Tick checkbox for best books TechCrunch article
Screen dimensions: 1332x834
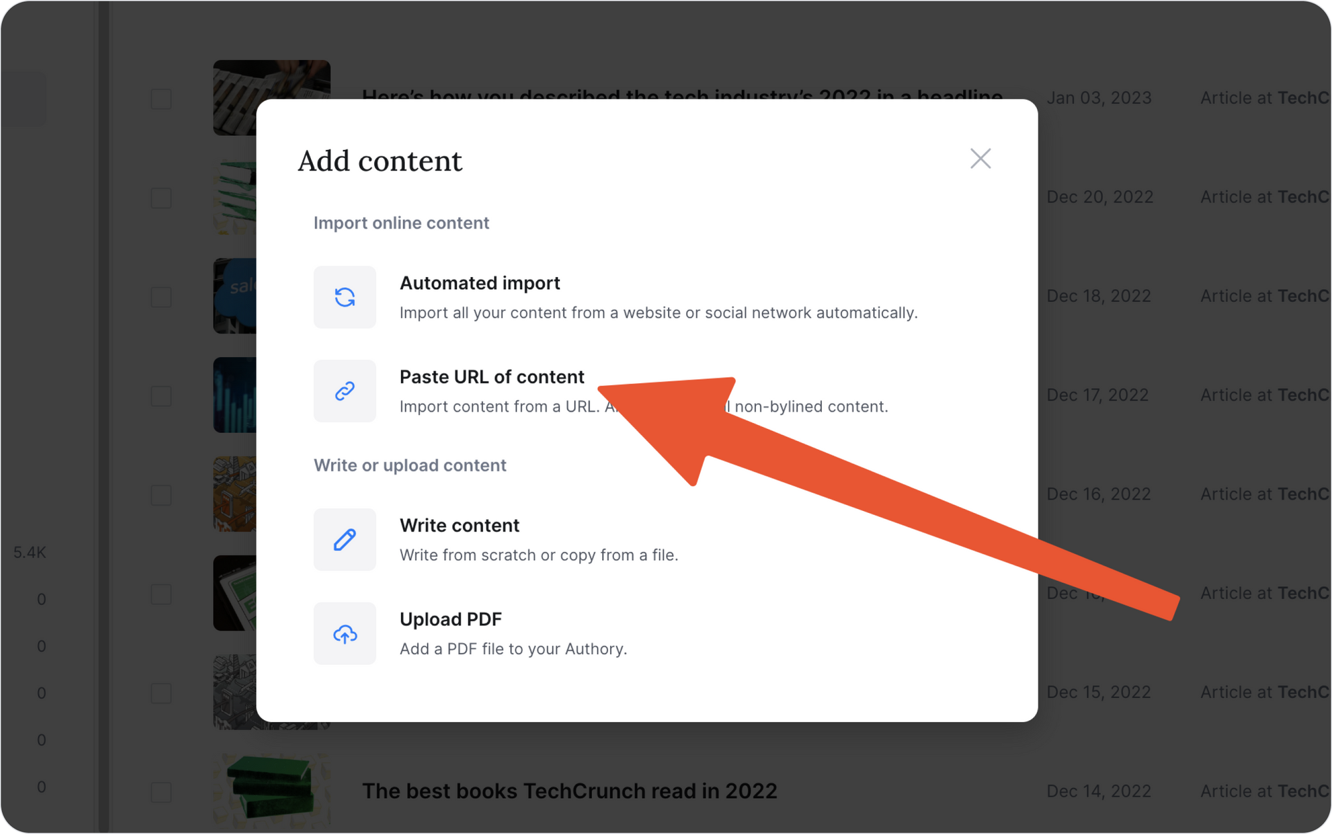click(x=161, y=792)
